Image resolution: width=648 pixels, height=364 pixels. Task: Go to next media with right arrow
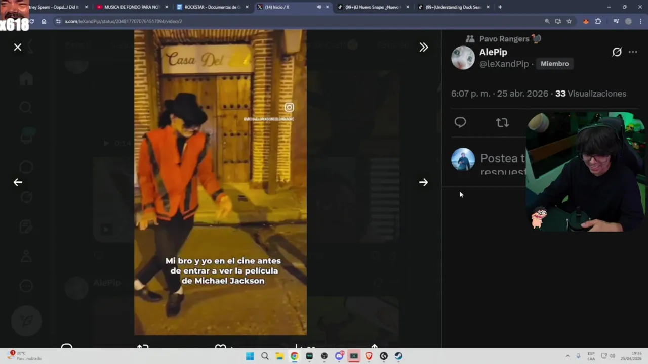pyautogui.click(x=424, y=183)
